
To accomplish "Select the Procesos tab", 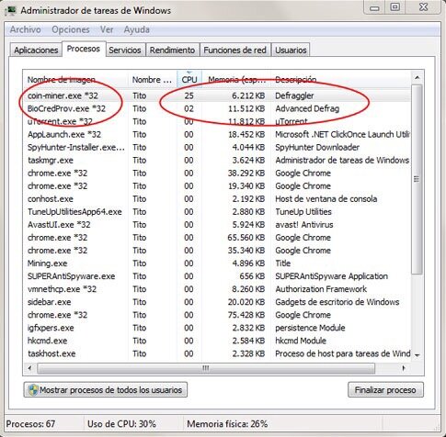I will 84,49.
